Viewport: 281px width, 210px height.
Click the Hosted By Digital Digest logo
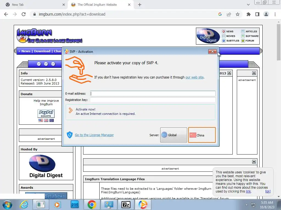[x=46, y=166]
